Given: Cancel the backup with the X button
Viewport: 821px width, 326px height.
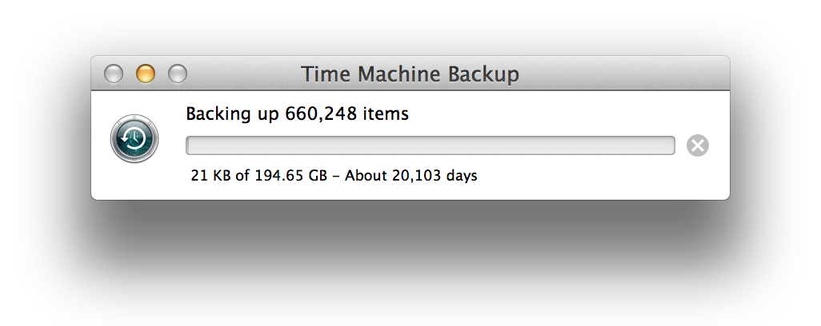Looking at the screenshot, I should (698, 145).
